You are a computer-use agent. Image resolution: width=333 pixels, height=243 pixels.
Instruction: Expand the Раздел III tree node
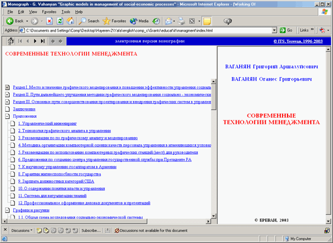[x=7, y=102]
